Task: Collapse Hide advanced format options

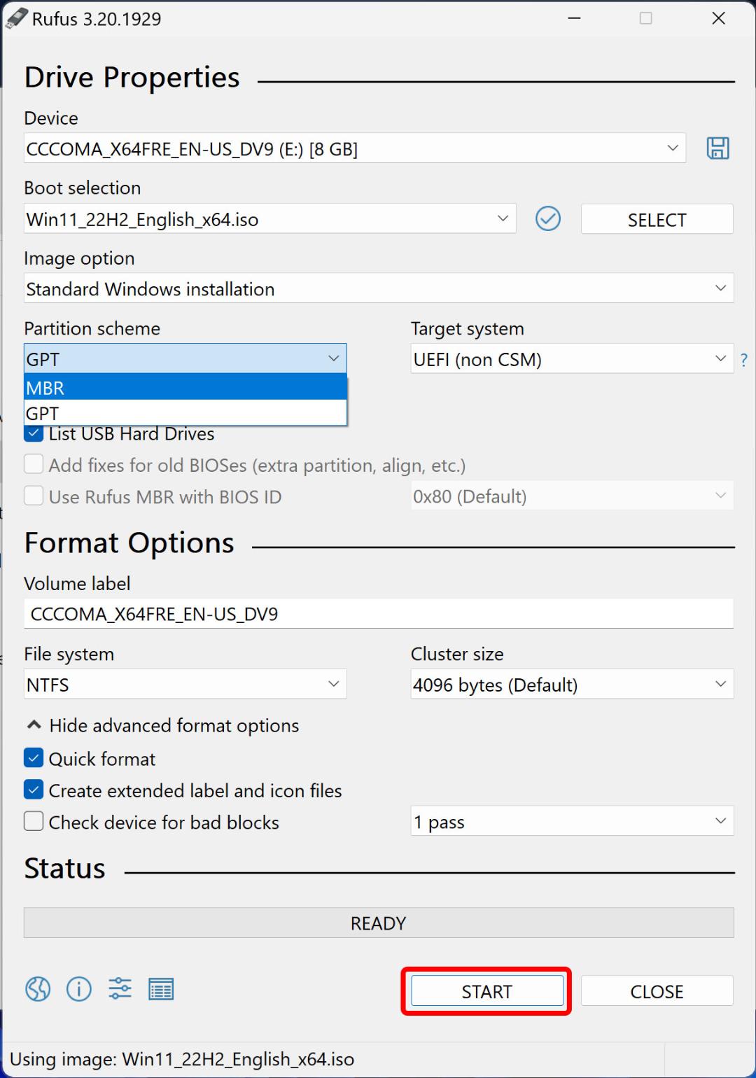Action: tap(162, 726)
